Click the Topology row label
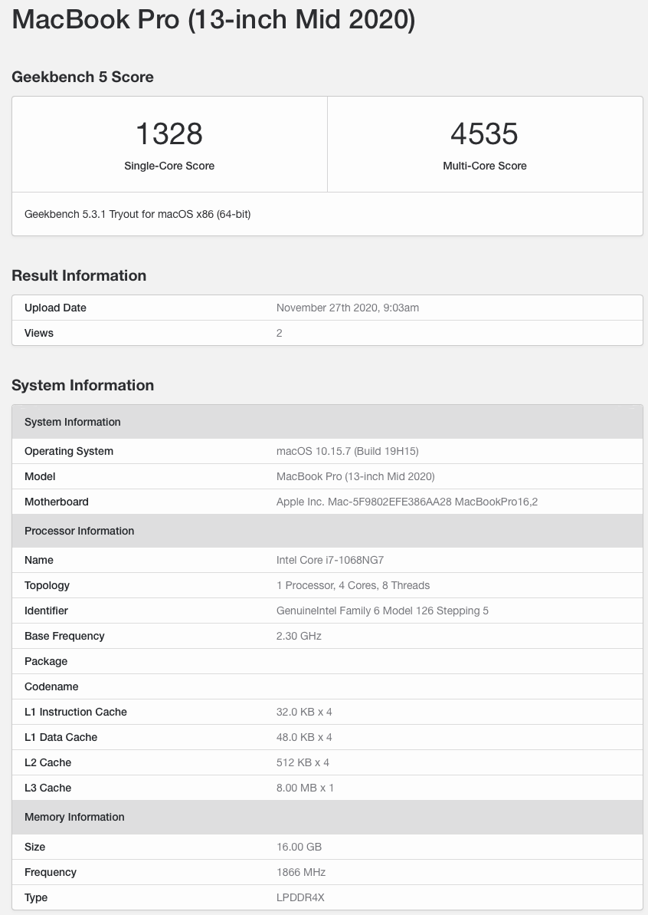The width and height of the screenshot is (648, 915). pyautogui.click(x=47, y=585)
